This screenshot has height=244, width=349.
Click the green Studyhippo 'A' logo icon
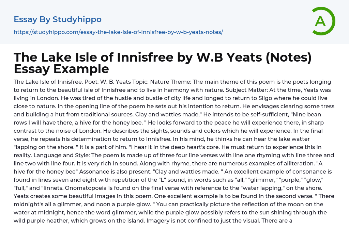coord(323,21)
